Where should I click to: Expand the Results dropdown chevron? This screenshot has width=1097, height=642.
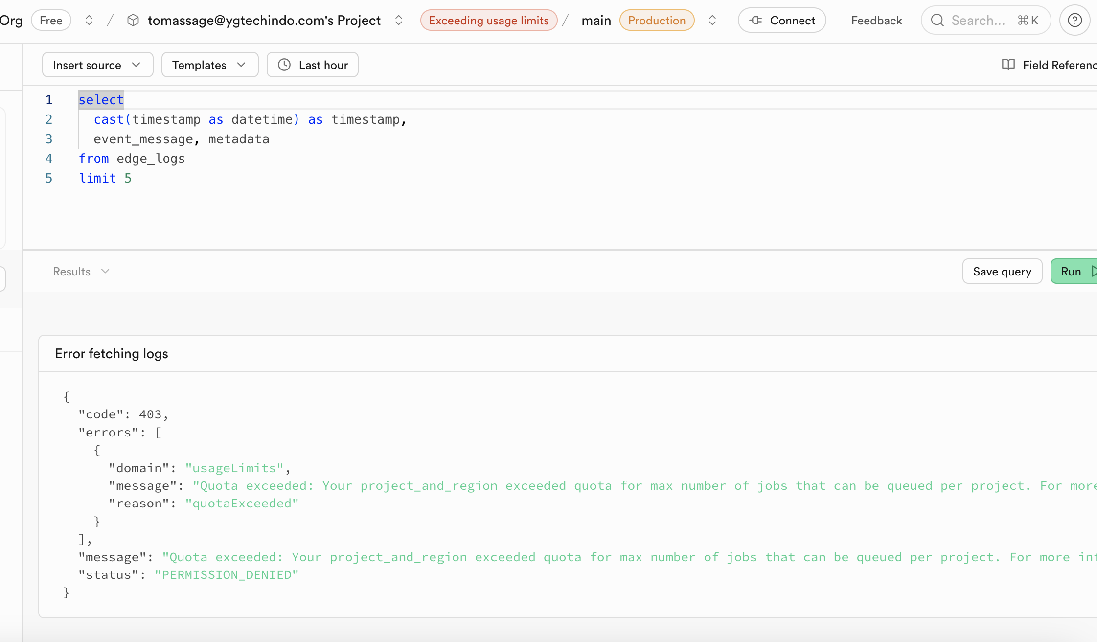click(105, 272)
